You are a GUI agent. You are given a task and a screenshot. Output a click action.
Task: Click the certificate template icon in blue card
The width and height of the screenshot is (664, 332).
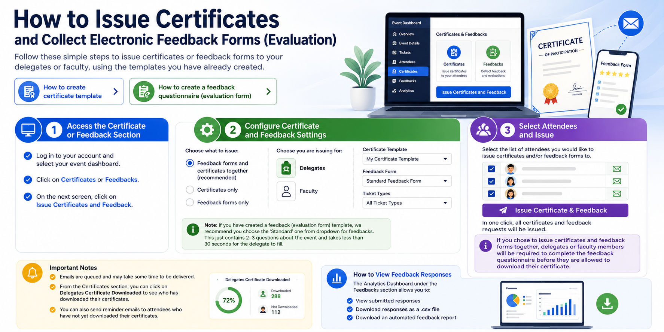point(29,91)
